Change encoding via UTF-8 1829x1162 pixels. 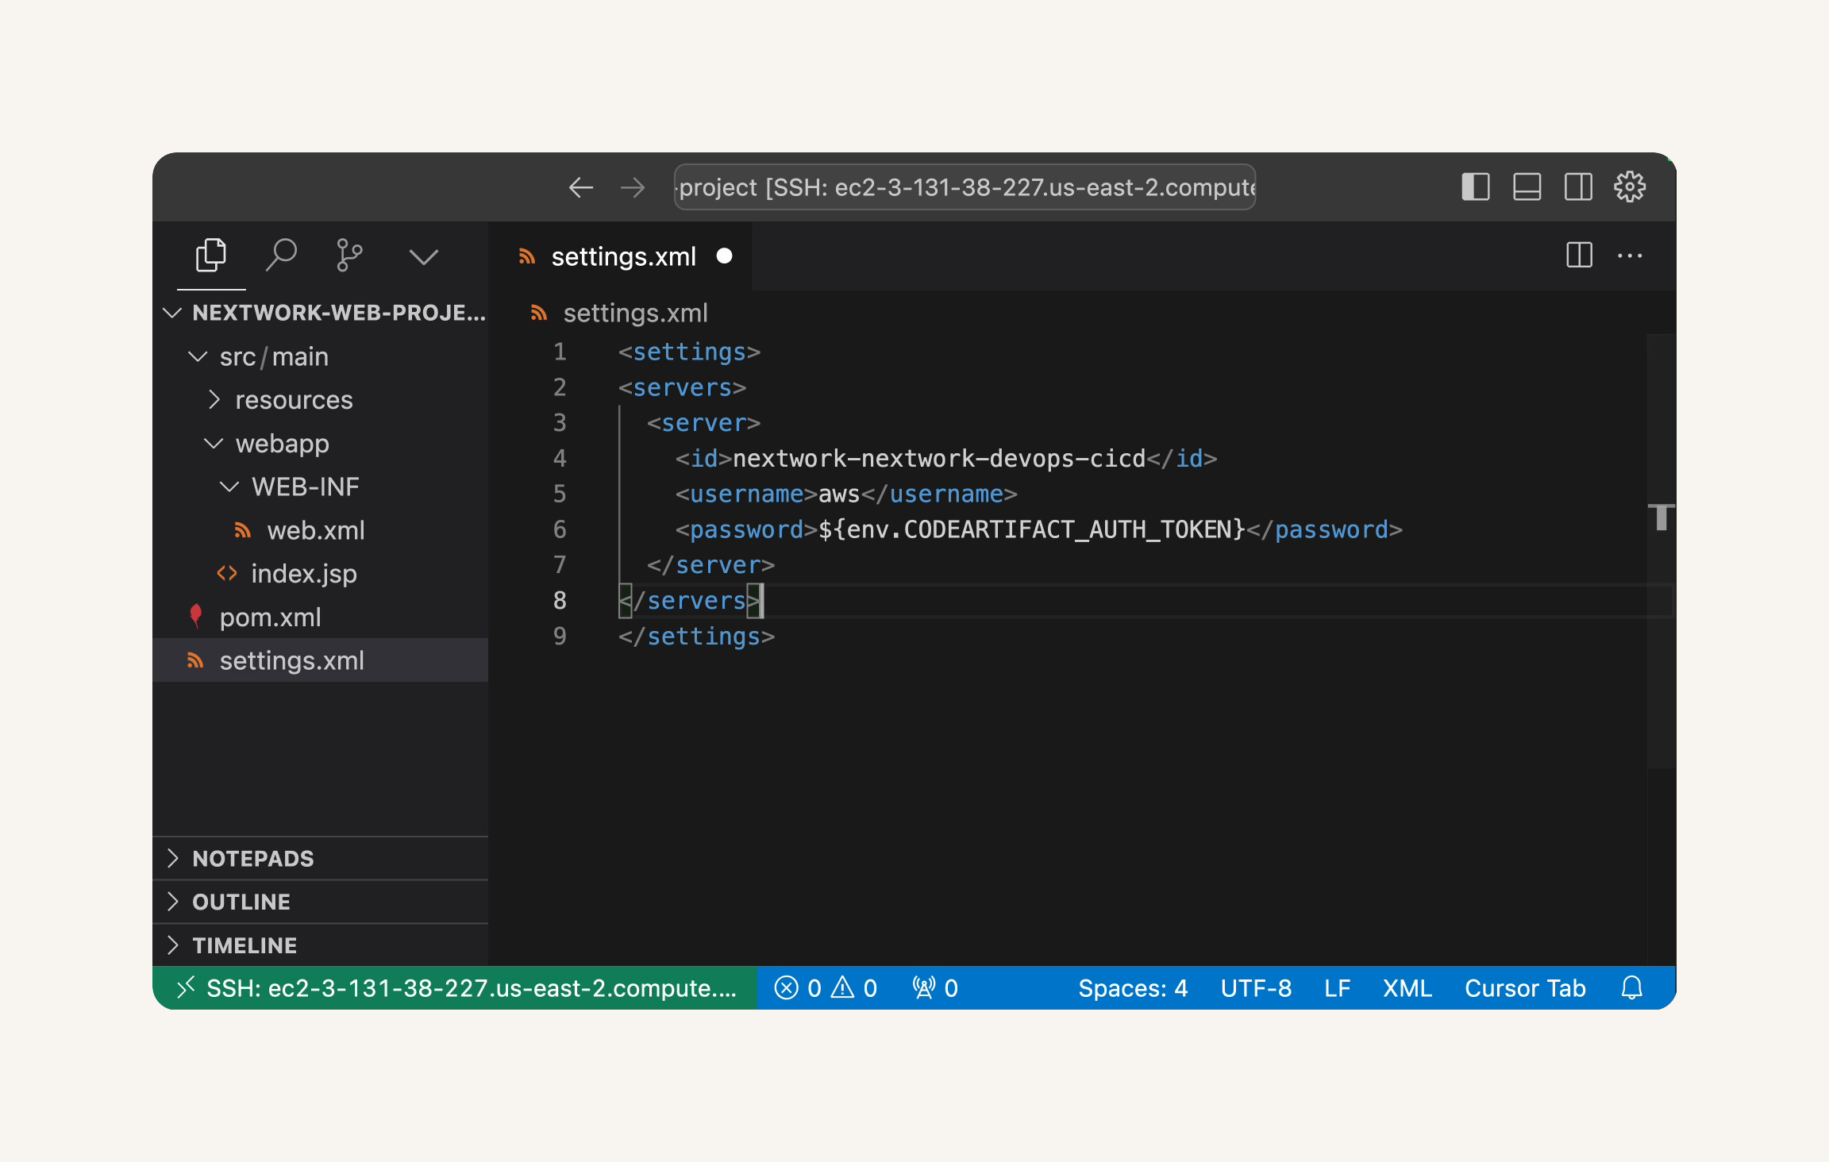(x=1256, y=988)
